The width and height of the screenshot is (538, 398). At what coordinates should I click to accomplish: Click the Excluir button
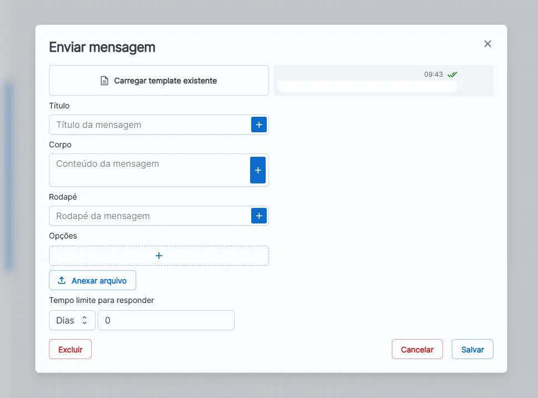click(71, 349)
